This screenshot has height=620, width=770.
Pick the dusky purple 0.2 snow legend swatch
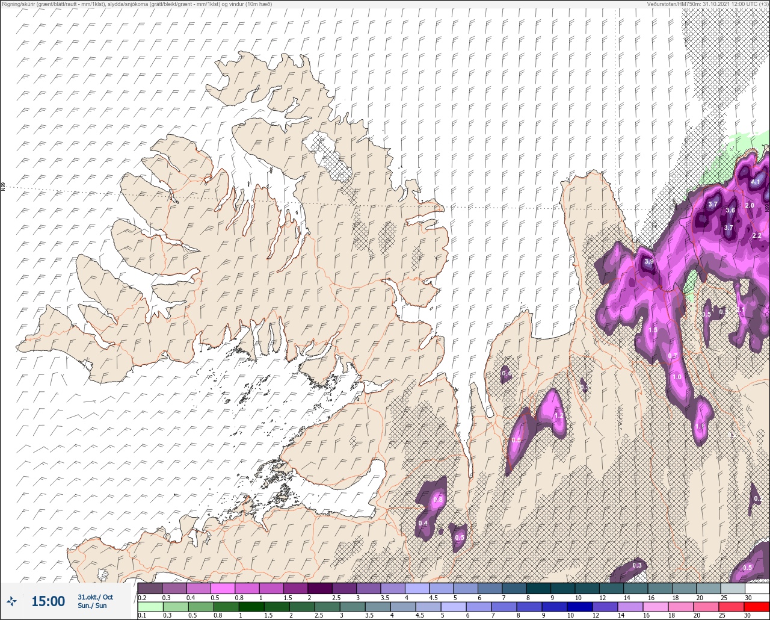(x=150, y=588)
